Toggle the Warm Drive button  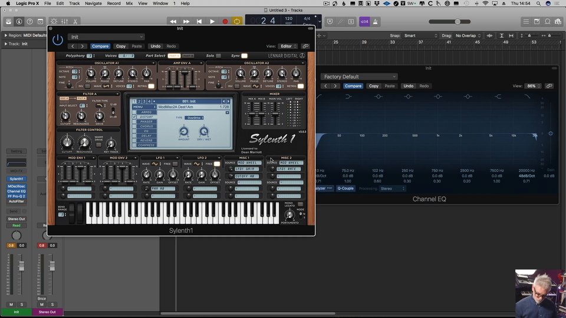(98, 145)
